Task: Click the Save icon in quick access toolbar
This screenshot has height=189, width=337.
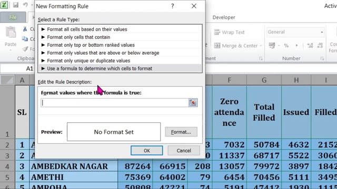Action: (16, 5)
